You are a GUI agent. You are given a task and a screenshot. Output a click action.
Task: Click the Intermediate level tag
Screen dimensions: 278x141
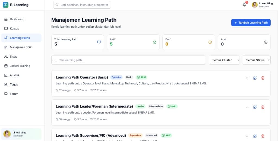coord(156,106)
